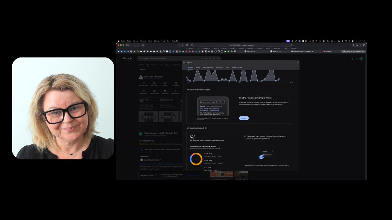Open the three-dot menu in Výkon panel
The image size is (392, 220).
pos(293,63)
